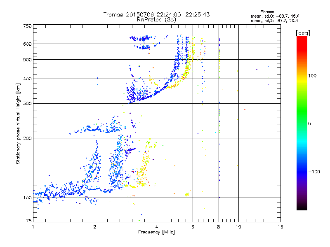Click y-axis tick label '500'
330x247 pixels.
click(28, 60)
